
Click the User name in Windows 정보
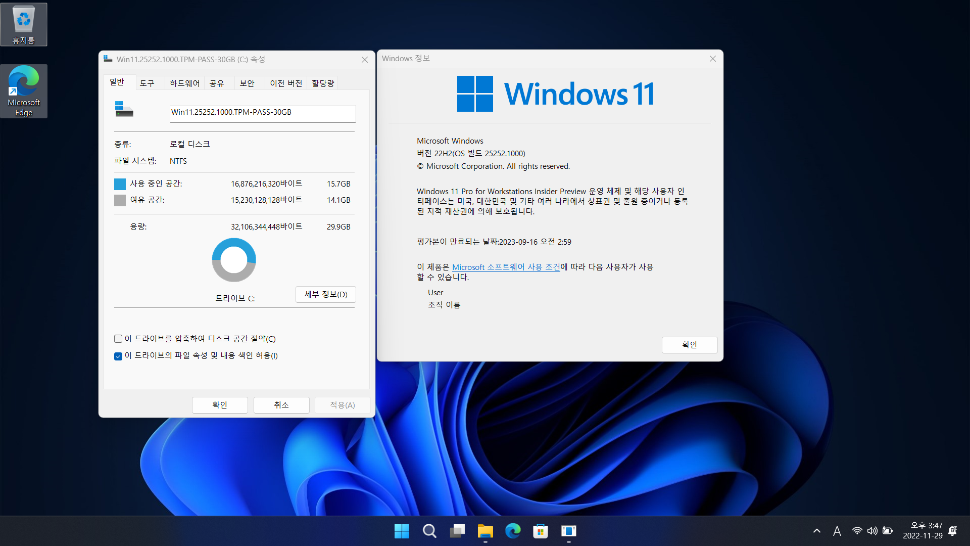point(435,293)
